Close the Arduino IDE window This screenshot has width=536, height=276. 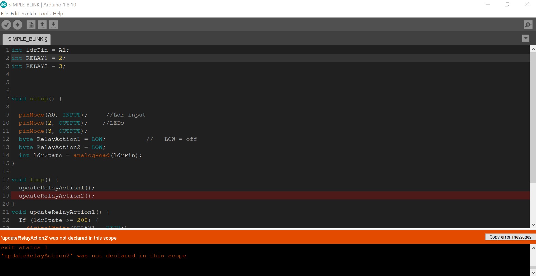[527, 4]
